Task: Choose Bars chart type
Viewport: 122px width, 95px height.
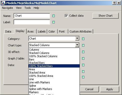Action: (54, 59)
